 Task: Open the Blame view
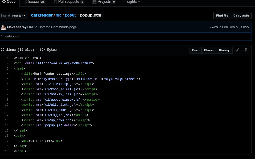pos(209,50)
